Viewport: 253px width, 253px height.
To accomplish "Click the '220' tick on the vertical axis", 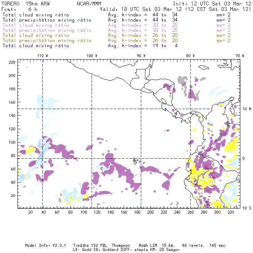I will (12, 62).
